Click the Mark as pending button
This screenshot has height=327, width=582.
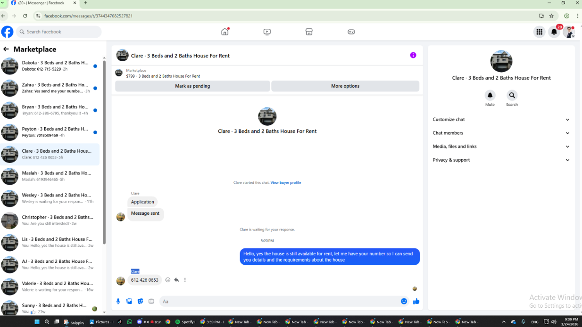pos(192,86)
